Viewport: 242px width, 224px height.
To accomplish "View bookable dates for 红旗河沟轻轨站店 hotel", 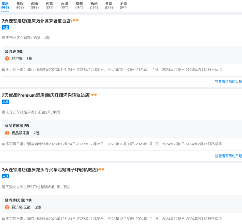I will (228, 156).
